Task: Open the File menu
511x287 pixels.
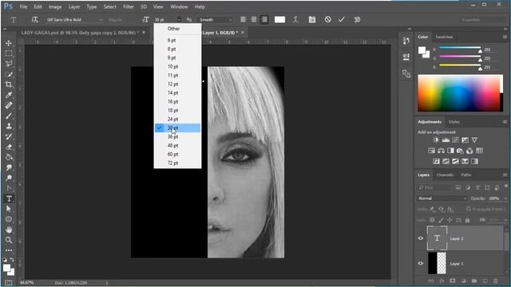Action: point(23,6)
